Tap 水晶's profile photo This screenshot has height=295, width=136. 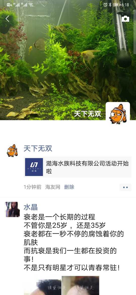coord(13,209)
